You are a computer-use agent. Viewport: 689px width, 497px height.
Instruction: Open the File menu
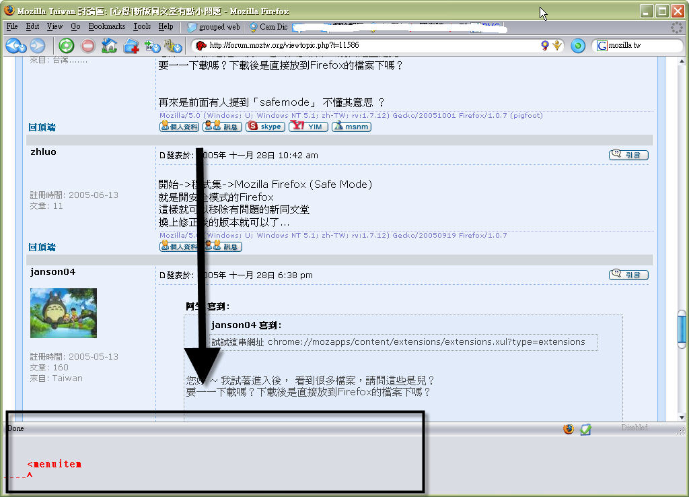click(12, 26)
